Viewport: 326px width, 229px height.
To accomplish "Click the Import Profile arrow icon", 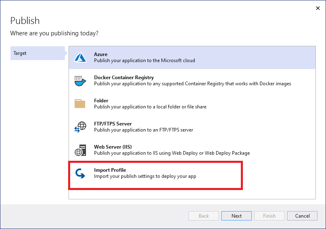I will tap(80, 174).
